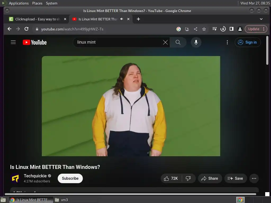The image size is (271, 203).
Task: Click the show desktop icon in taskbar
Action: [x=3, y=200]
